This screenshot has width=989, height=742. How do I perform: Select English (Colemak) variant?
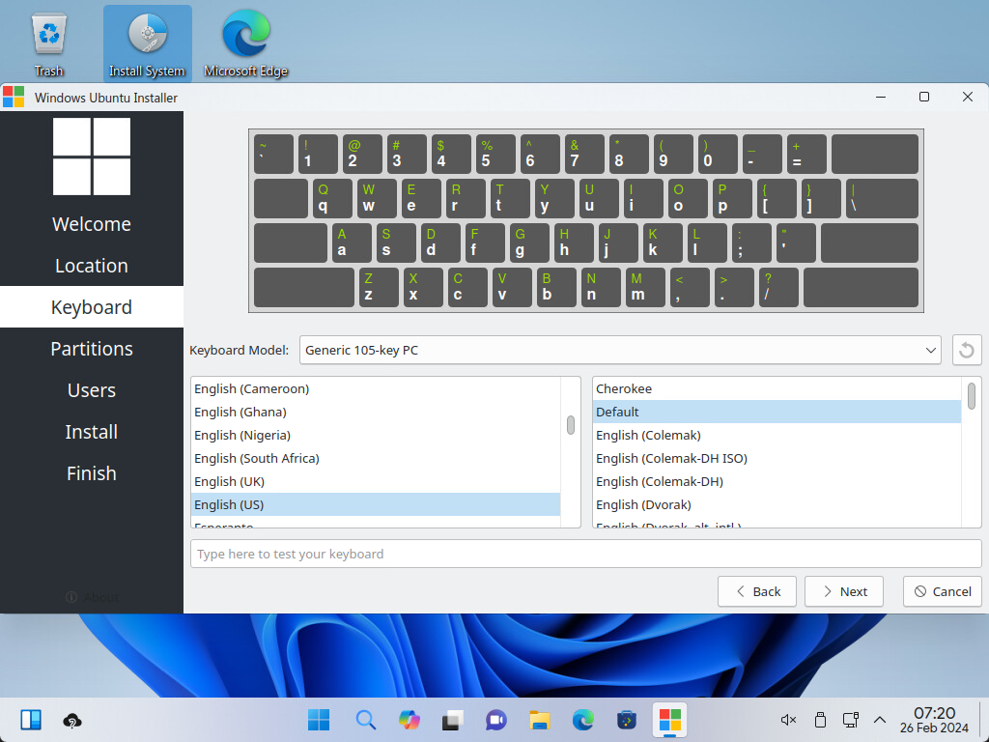648,435
